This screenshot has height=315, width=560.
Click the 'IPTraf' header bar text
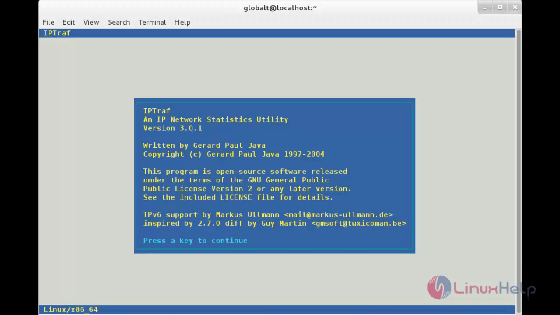[x=57, y=33]
